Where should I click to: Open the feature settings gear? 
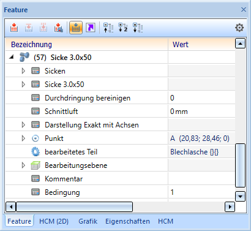(239, 28)
